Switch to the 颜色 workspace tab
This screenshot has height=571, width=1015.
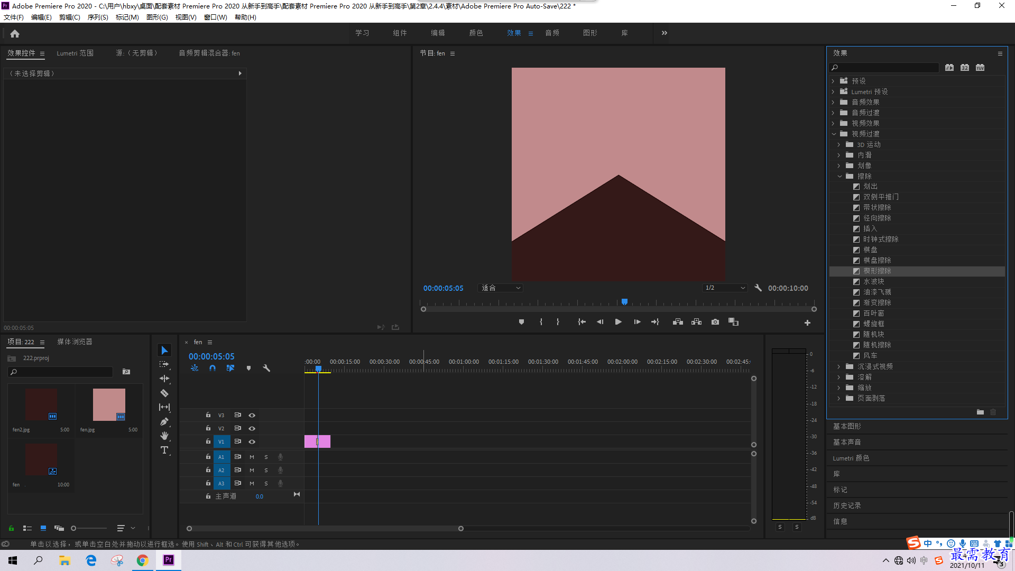(476, 33)
